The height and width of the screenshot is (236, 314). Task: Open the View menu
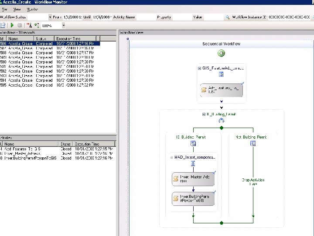coord(17,9)
